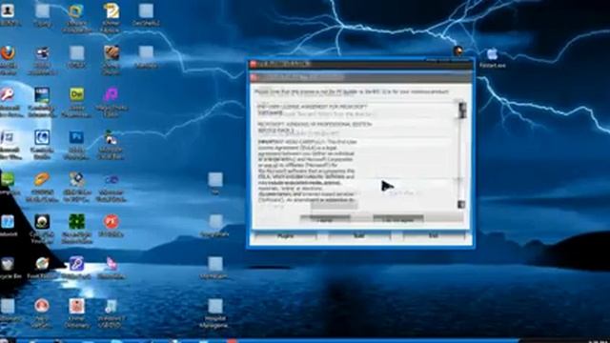Screen dimensions: 610x343
Task: Select the user contact icon in the top-left corner
Action: (8, 10)
